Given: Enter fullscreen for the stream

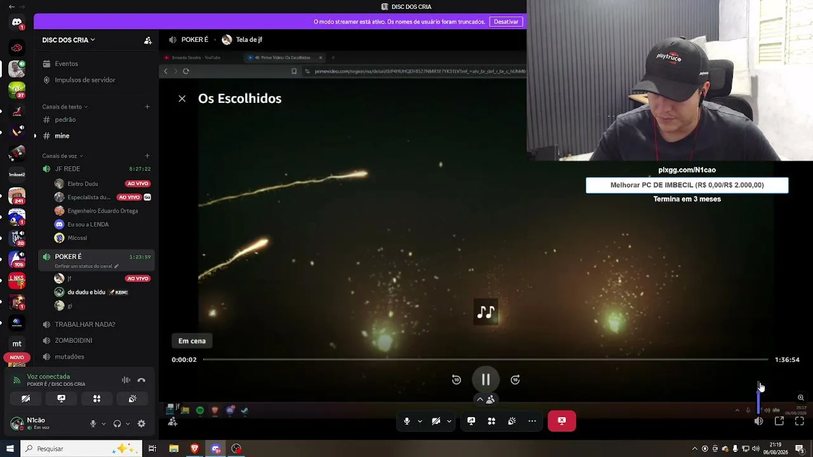Looking at the screenshot, I should click(x=800, y=421).
